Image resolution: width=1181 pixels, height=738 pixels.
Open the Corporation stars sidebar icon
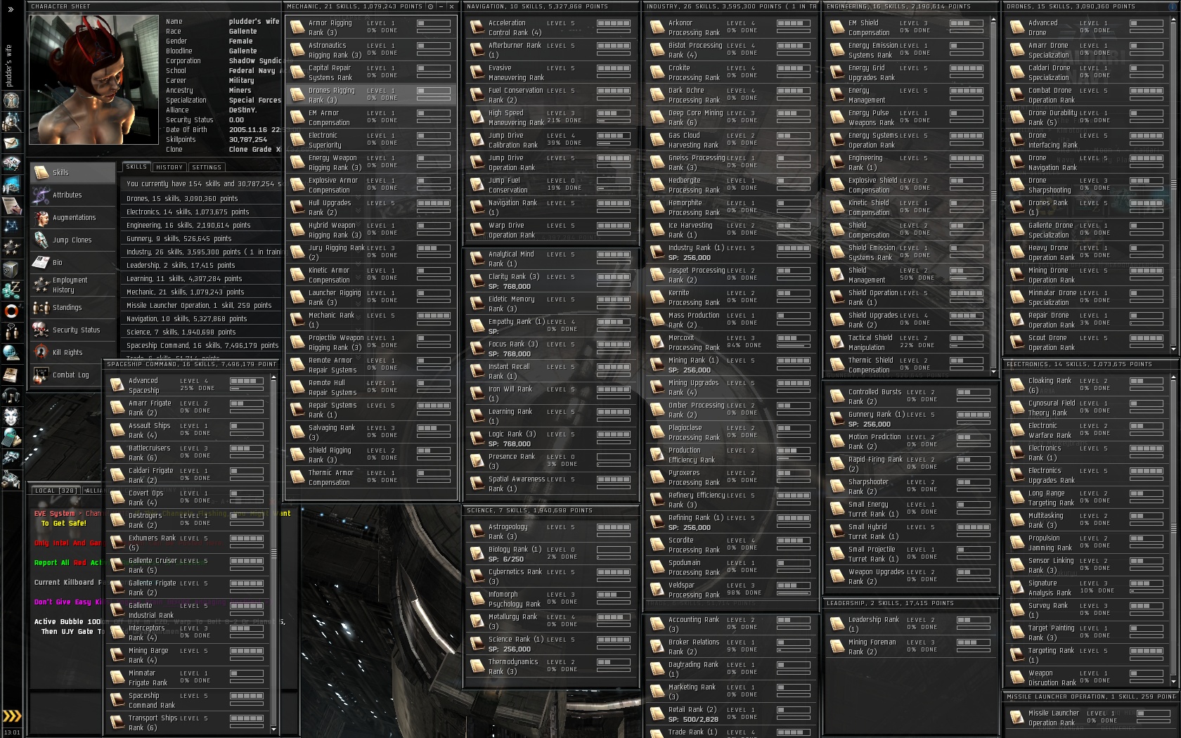[11, 247]
